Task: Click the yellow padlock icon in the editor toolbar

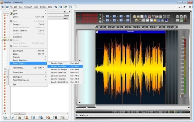Action: pos(155,20)
